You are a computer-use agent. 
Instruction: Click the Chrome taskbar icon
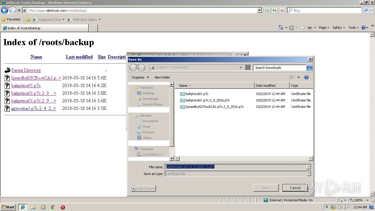53,207
